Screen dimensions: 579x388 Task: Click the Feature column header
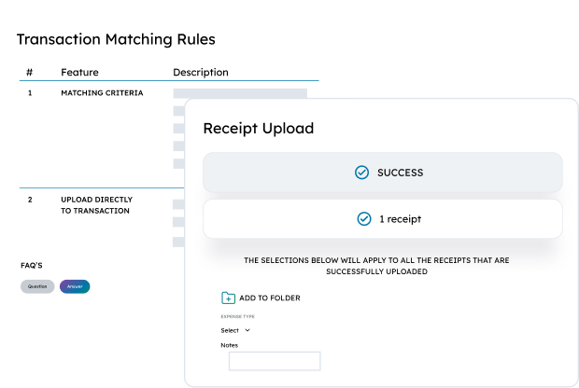click(x=79, y=73)
